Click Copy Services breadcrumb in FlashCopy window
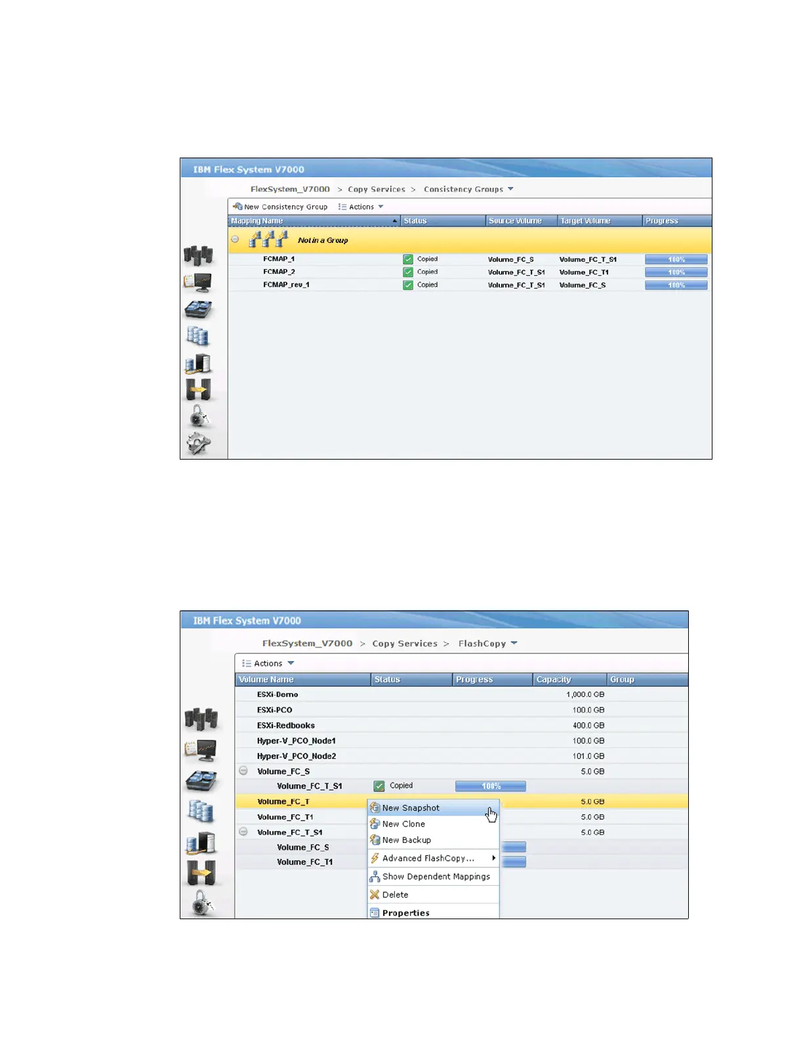The image size is (803, 1040). point(405,643)
